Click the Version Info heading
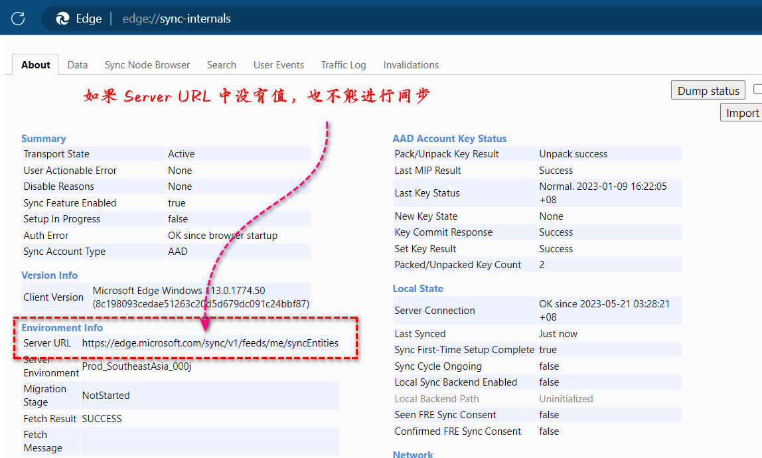Screen dimensions: 762x458 (49, 275)
